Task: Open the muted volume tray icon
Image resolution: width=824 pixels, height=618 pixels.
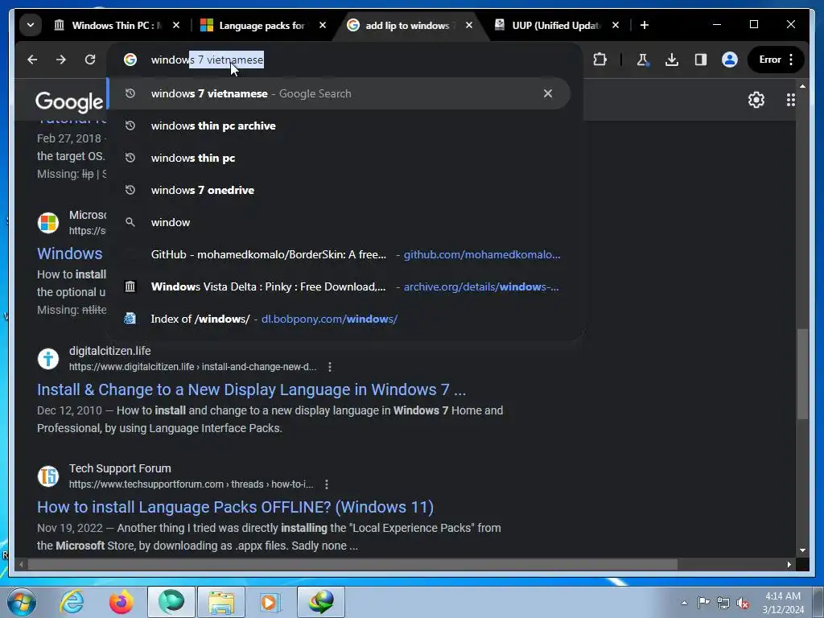Action: tap(743, 604)
